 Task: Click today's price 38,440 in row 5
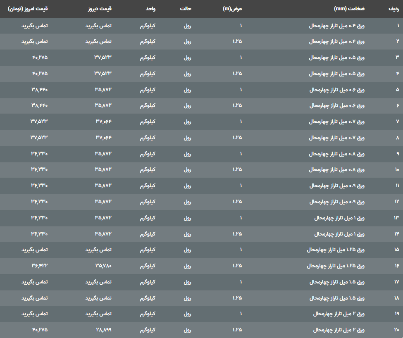pyautogui.click(x=39, y=90)
